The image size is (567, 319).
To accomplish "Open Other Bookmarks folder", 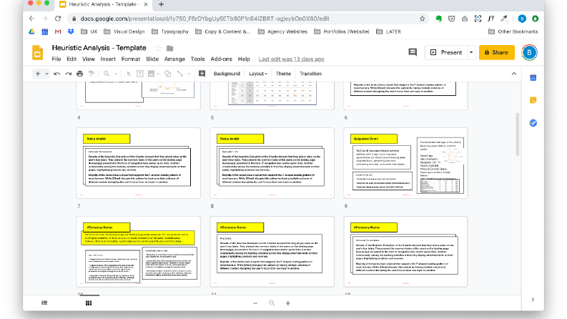I will tap(513, 31).
